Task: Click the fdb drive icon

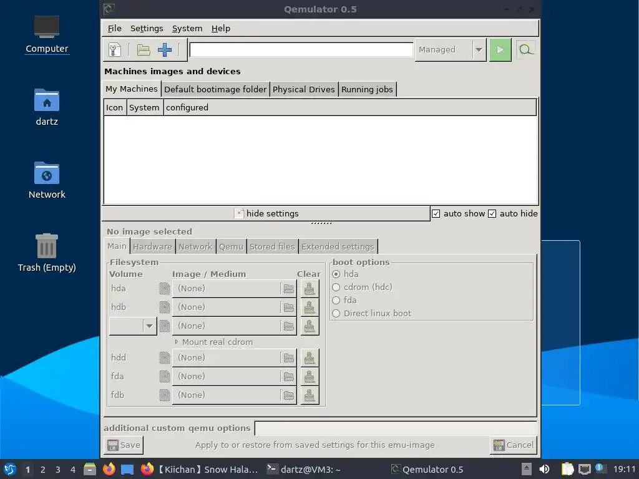Action: [165, 395]
